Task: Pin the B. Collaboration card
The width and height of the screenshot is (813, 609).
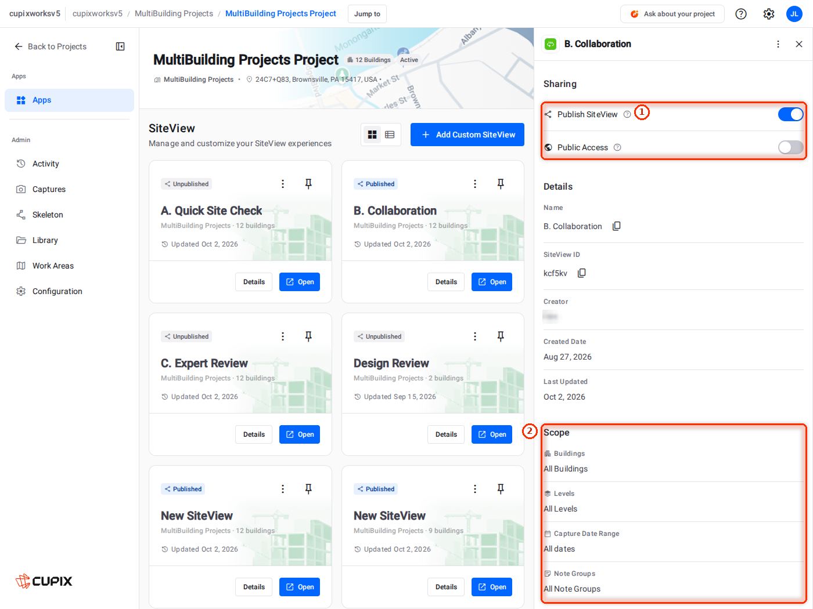Action: [501, 184]
